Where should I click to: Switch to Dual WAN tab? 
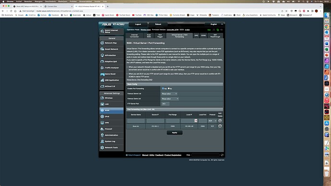(x=149, y=35)
